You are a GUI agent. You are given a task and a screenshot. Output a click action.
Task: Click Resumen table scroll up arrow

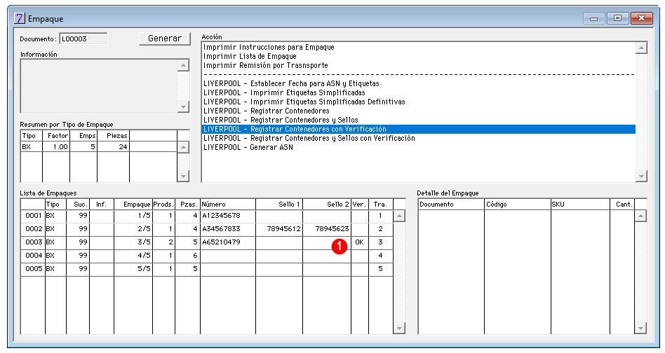coord(183,147)
